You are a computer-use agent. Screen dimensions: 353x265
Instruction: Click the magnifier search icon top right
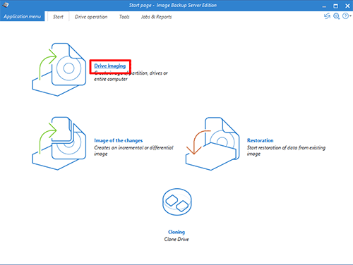tap(337, 16)
